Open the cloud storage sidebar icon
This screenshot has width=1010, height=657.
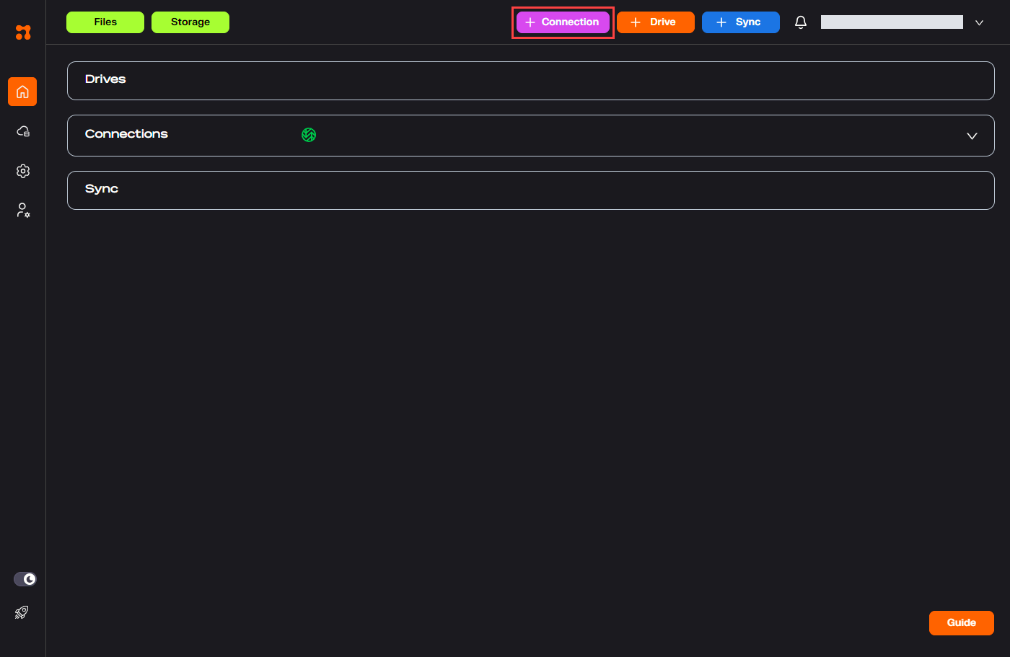23,131
